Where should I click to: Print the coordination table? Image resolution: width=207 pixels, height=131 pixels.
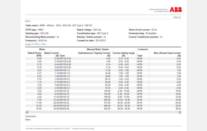click(44, 44)
